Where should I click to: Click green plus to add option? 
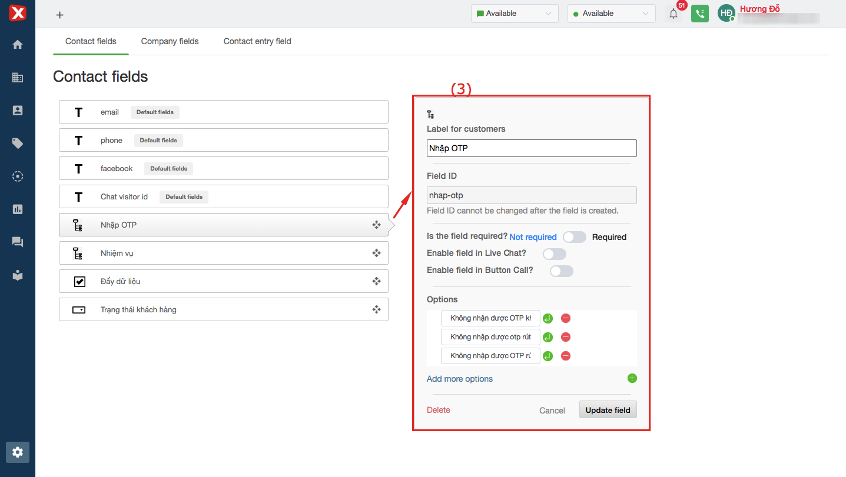tap(632, 378)
